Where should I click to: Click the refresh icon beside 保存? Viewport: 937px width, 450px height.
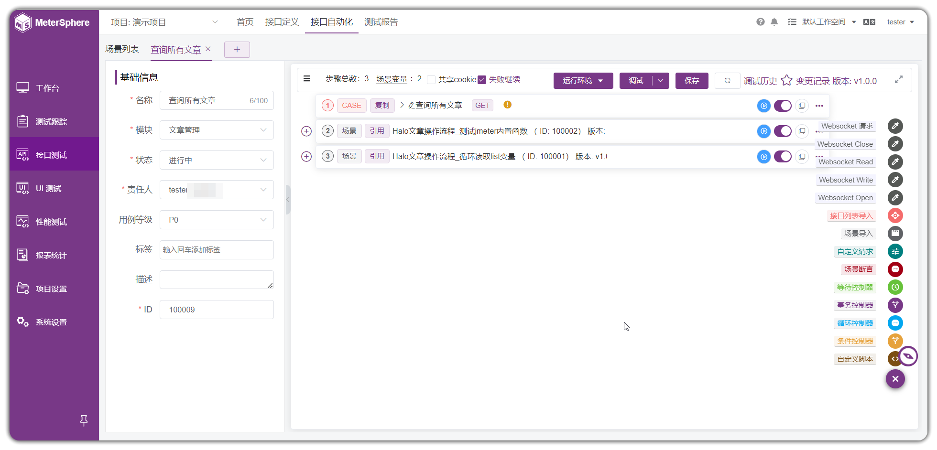[727, 80]
